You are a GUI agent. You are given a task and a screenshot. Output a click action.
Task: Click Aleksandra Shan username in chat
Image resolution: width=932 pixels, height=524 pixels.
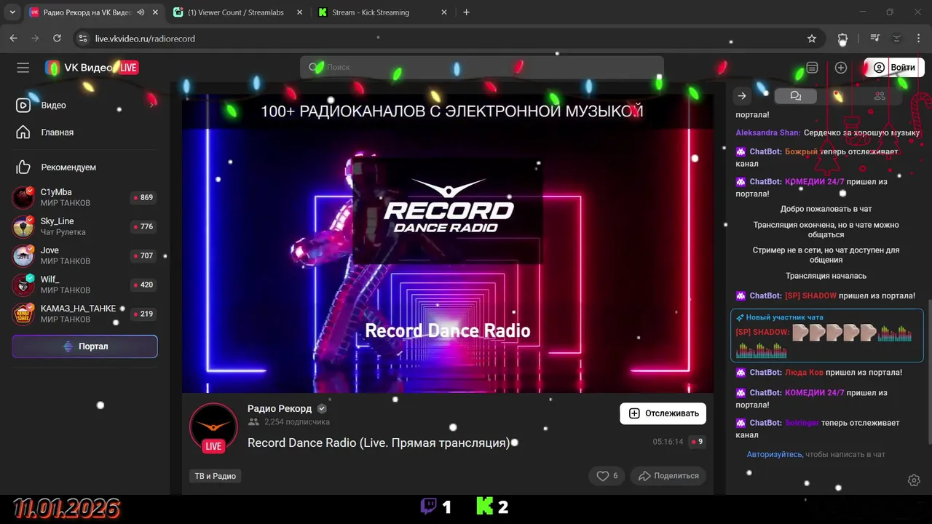click(768, 132)
